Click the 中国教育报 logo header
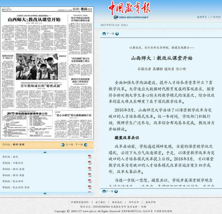This screenshot has height=214, width=222. tap(130, 10)
